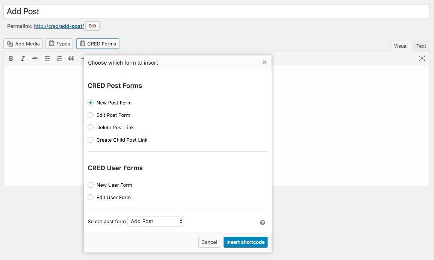The image size is (434, 260).
Task: Toggle distraction-free fullscreen editor
Action: tap(422, 58)
